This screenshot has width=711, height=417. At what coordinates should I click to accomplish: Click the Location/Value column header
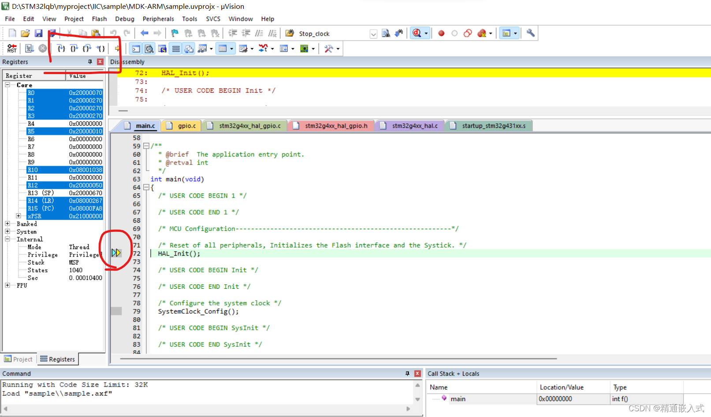tap(573, 387)
